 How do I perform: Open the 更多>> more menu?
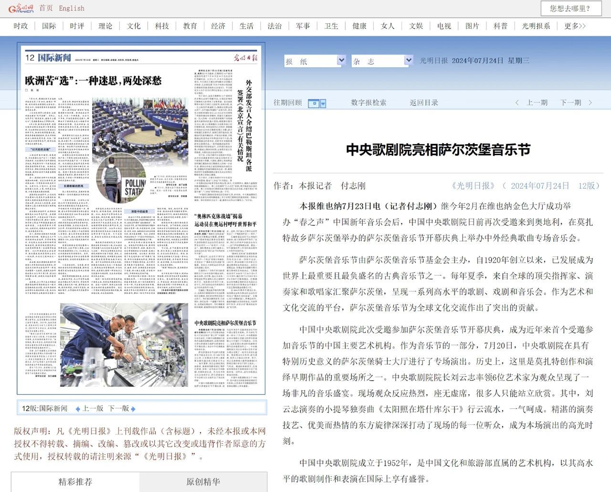[575, 26]
